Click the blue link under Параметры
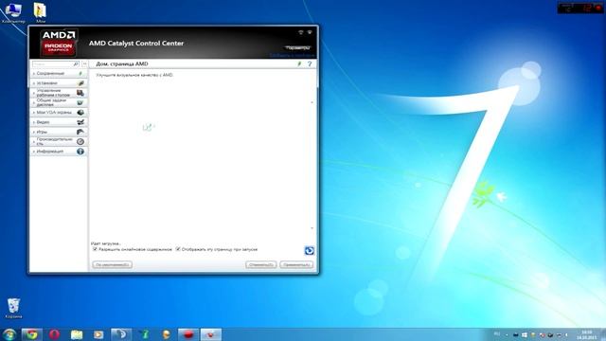The width and height of the screenshot is (606, 341). tap(292, 55)
